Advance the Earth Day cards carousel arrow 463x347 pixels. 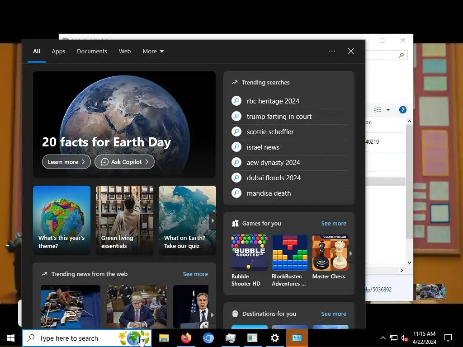[x=213, y=220]
